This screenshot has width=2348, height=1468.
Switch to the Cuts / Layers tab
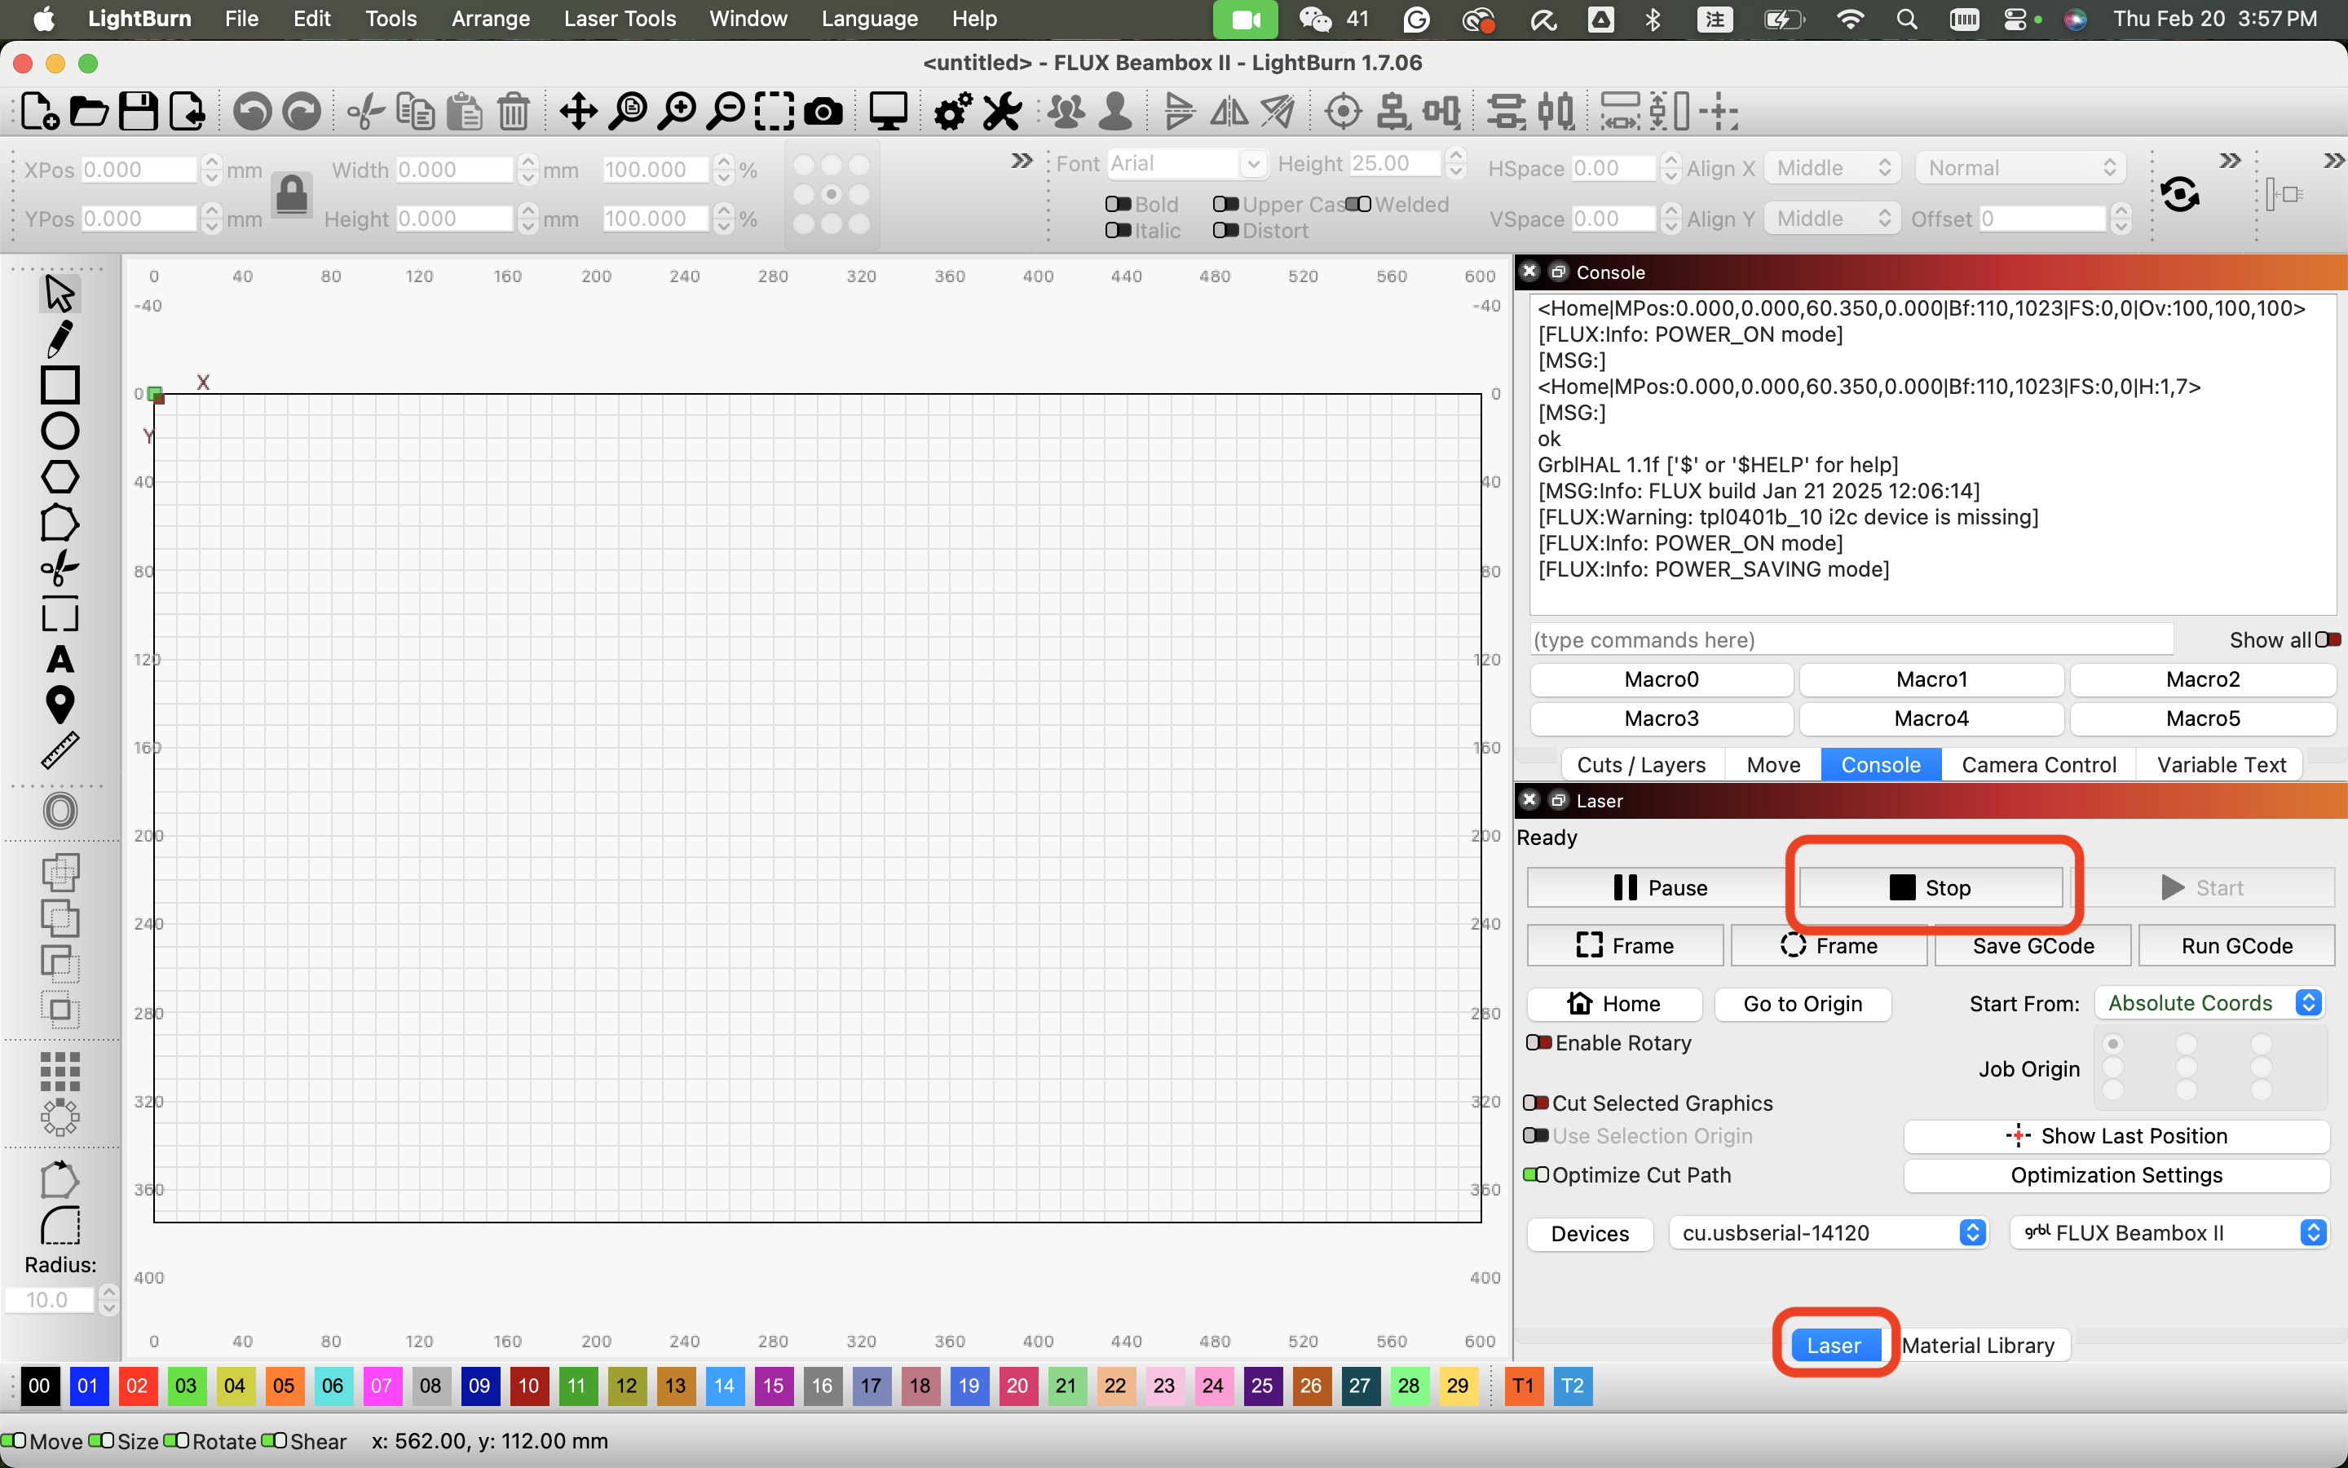pyautogui.click(x=1640, y=765)
